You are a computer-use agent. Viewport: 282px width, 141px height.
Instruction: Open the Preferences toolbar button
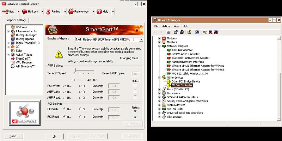(79, 12)
